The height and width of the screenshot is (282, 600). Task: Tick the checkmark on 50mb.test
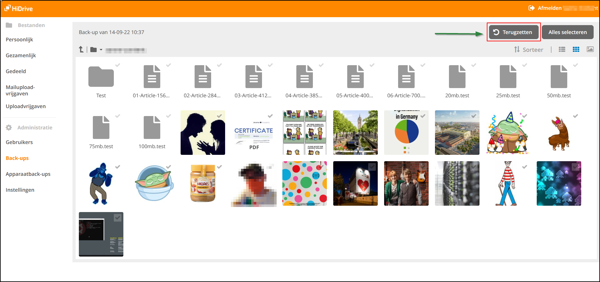(576, 65)
